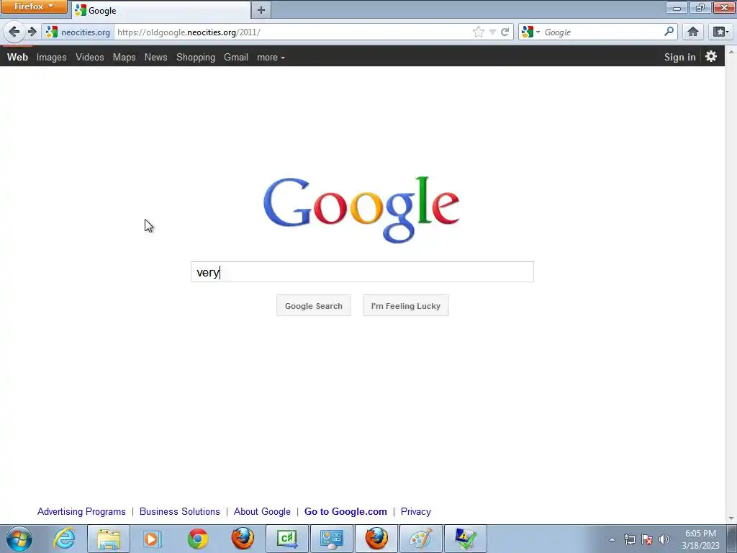Follow Go to Google.com link

(x=345, y=511)
